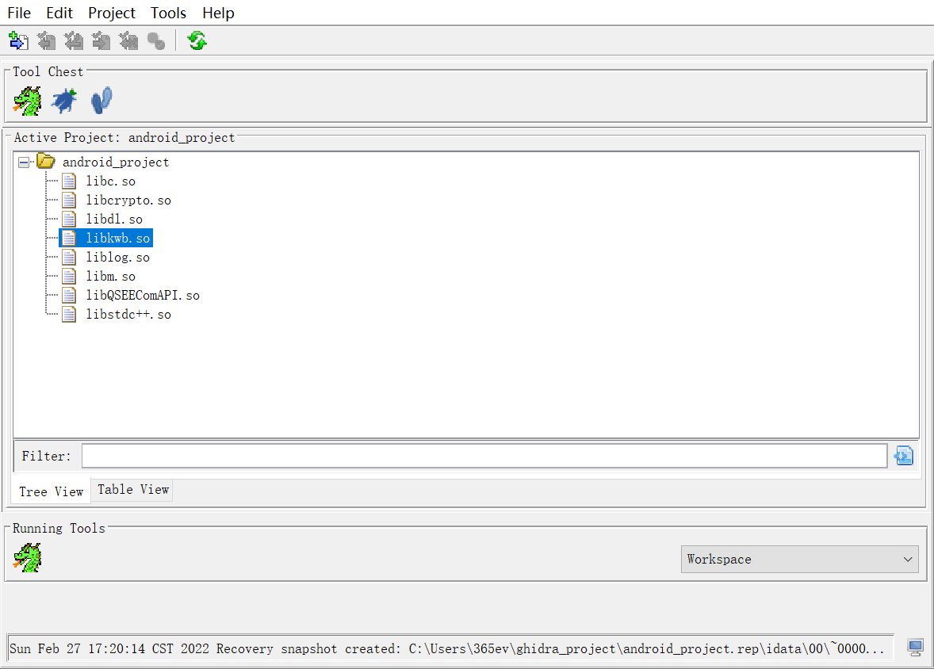
Task: Open the Project menu
Action: pyautogui.click(x=111, y=13)
